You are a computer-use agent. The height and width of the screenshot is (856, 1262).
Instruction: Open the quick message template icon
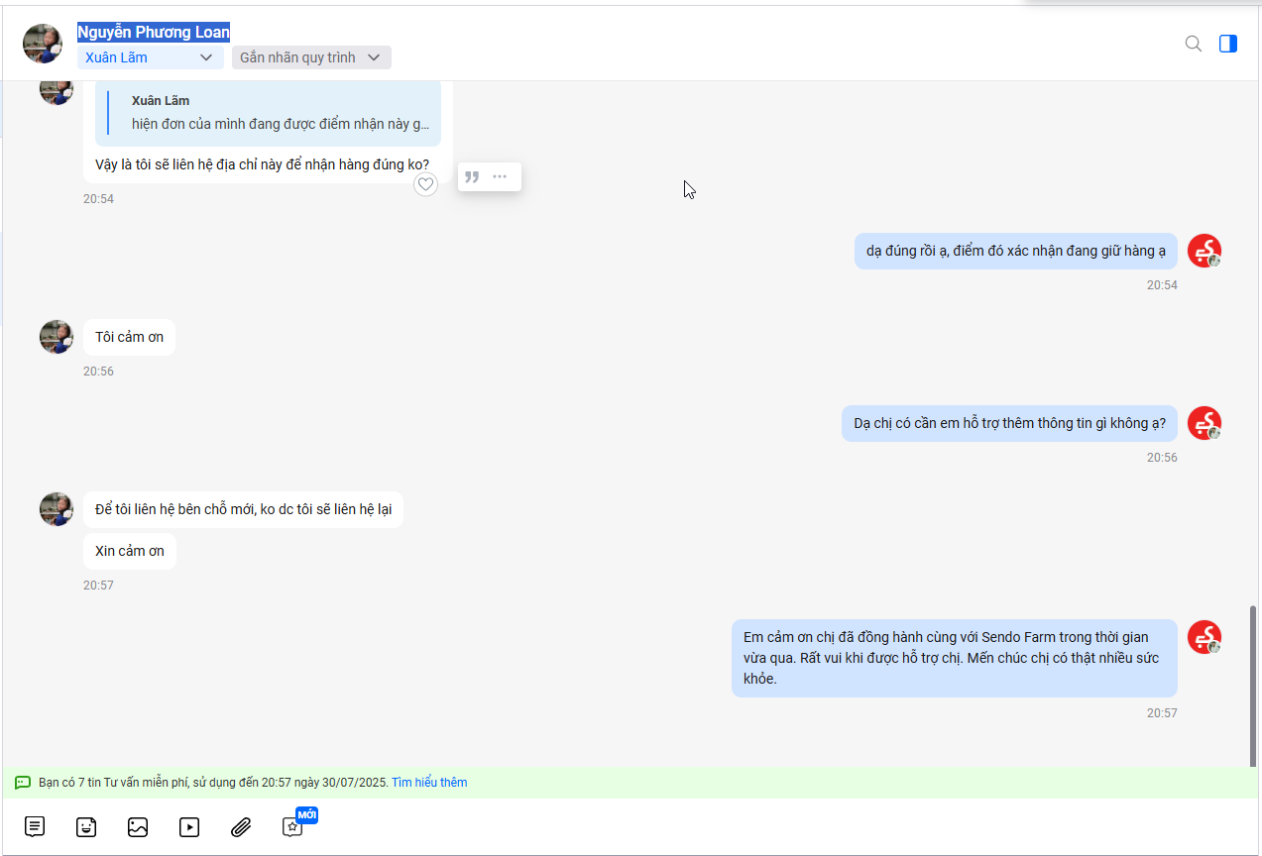click(35, 826)
